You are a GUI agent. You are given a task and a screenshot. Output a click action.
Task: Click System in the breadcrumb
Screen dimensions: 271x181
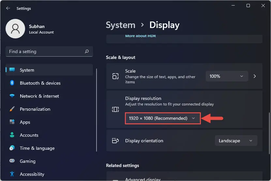(120, 25)
